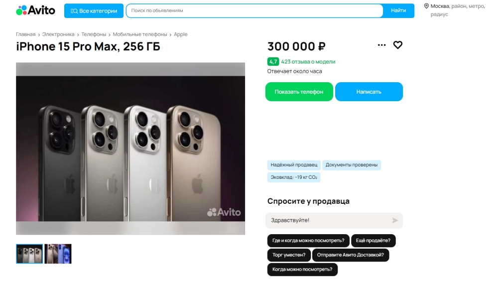The image size is (498, 282).
Task: Click the location pin icon
Action: tap(426, 6)
